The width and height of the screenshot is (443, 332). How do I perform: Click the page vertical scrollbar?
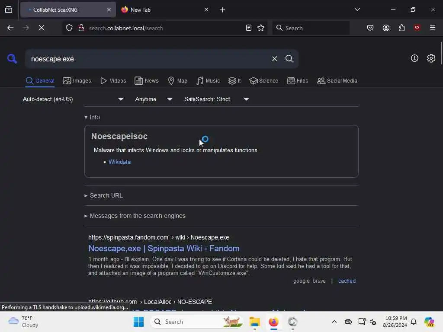coord(441,53)
